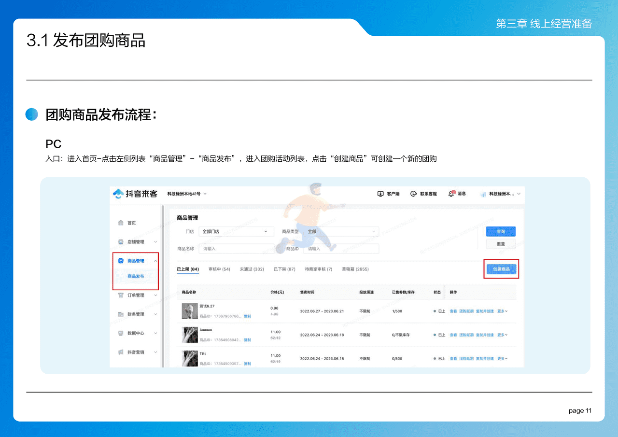618x437 pixels.
Task: Focus the 商品名称 input field
Action: point(236,249)
